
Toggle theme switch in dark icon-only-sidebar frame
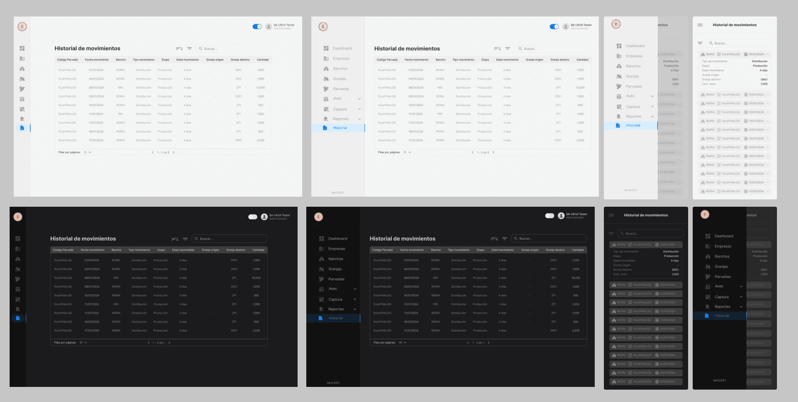pos(253,217)
